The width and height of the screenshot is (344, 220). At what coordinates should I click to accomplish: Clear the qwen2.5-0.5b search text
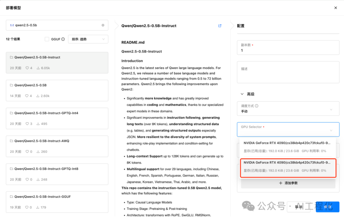(103, 25)
